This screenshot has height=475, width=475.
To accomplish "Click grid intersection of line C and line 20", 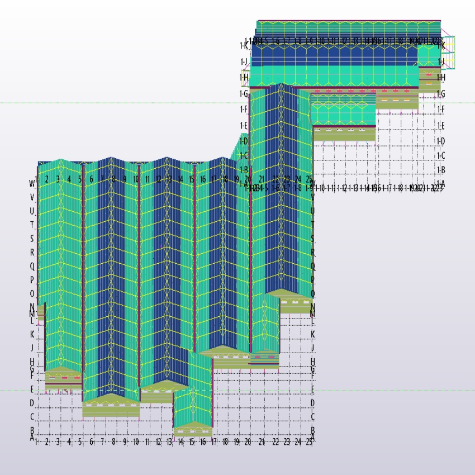I will pyautogui.click(x=248, y=417).
